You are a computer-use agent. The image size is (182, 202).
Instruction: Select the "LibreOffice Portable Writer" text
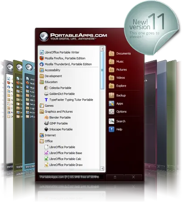pyautogui.click(x=62, y=52)
